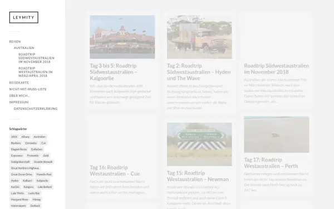Choose the Känguru tag
Image resolution: width=334 pixels, height=209 pixels.
tap(28, 187)
